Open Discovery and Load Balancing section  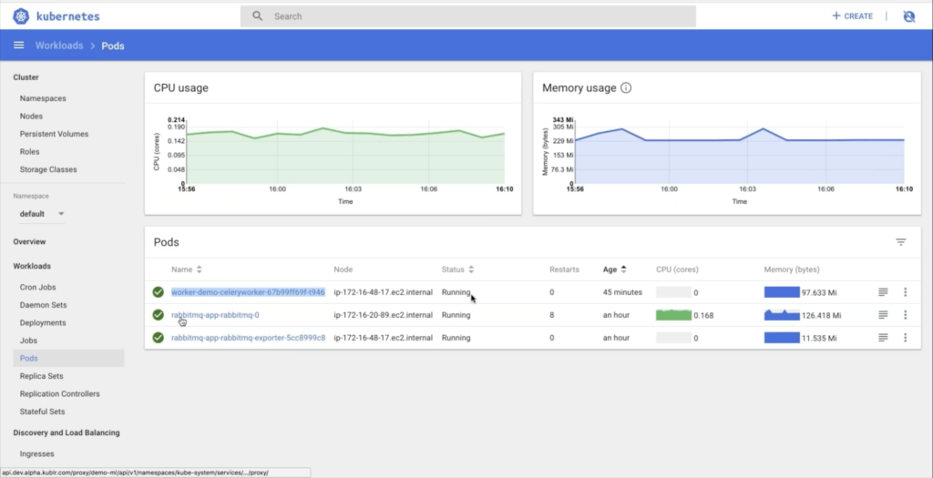67,432
